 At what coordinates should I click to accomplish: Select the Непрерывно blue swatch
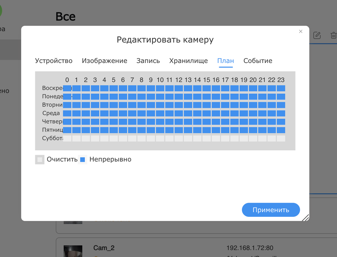tap(83, 159)
